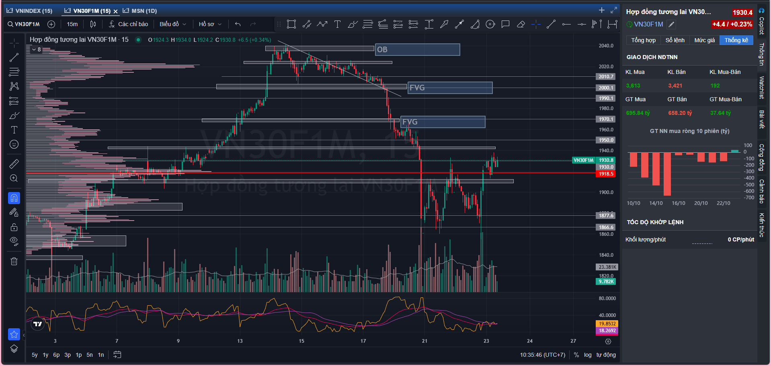Screen dimensions: 771x366
Task: Select the date price range tool
Action: coord(612,25)
